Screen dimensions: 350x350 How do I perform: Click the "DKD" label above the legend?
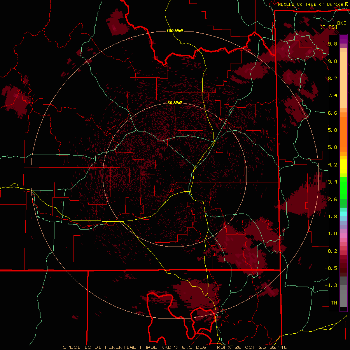(342, 23)
